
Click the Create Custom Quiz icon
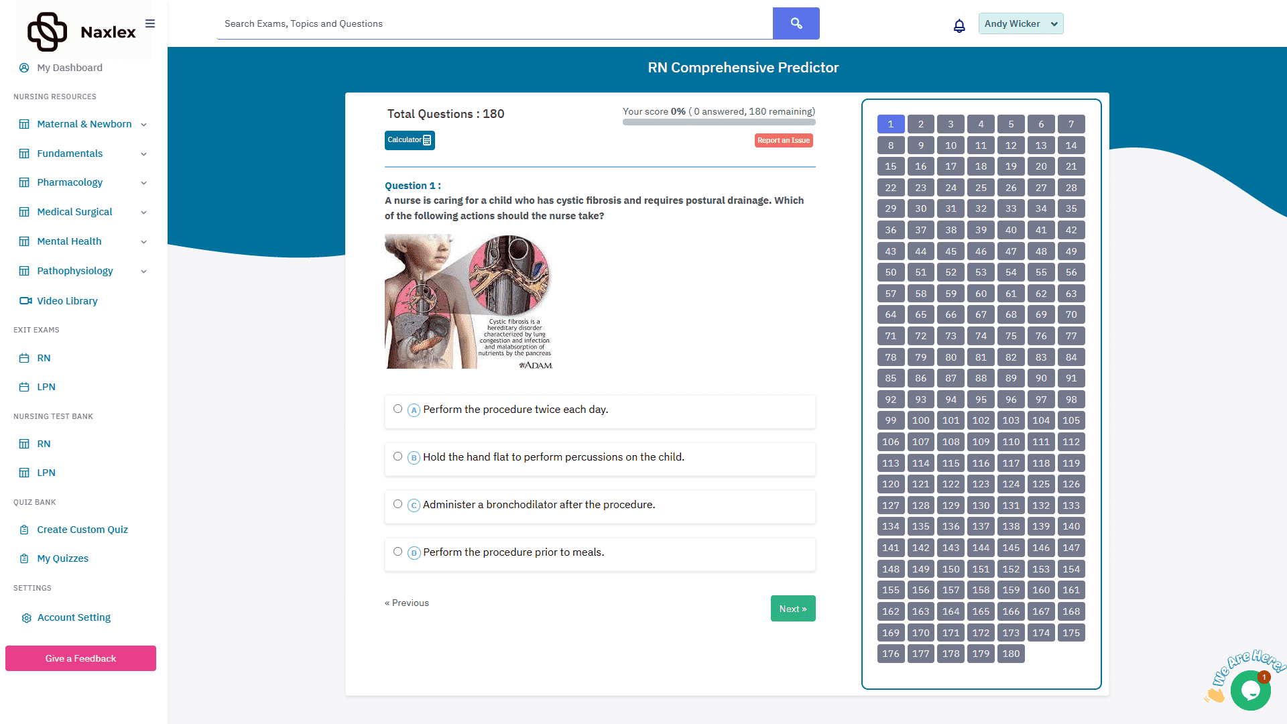click(x=24, y=530)
